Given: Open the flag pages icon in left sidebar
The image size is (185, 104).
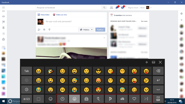Looking at the screenshot, I should (3, 22).
